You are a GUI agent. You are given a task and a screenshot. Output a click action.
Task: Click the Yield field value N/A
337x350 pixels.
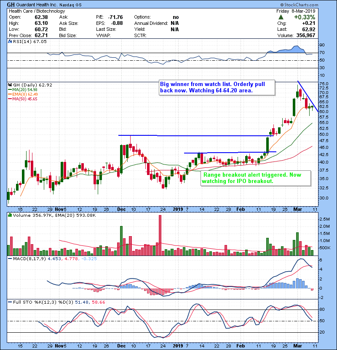point(175,29)
